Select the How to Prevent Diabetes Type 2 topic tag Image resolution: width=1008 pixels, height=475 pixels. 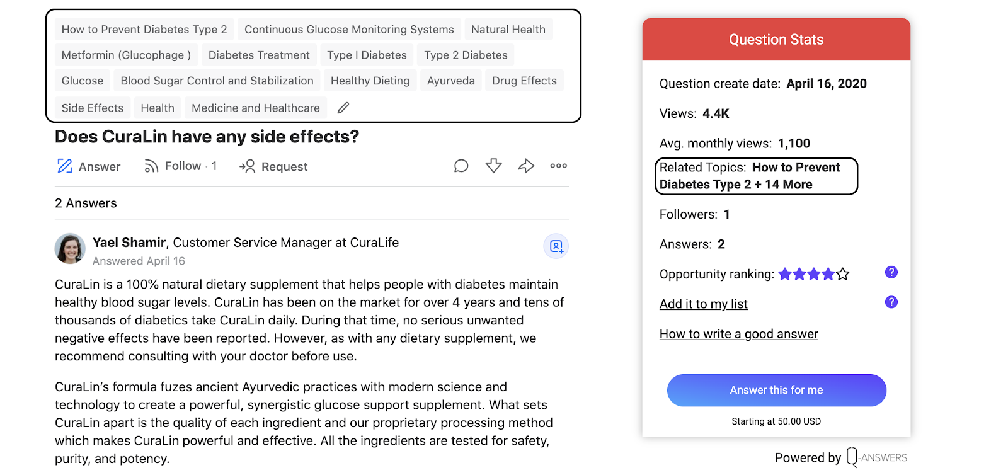coord(144,30)
